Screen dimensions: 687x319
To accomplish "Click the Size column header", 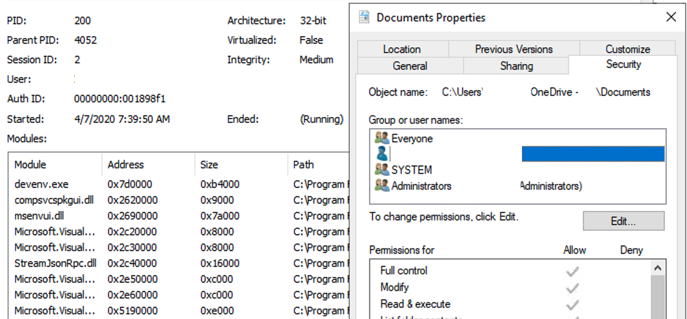I will (x=241, y=165).
